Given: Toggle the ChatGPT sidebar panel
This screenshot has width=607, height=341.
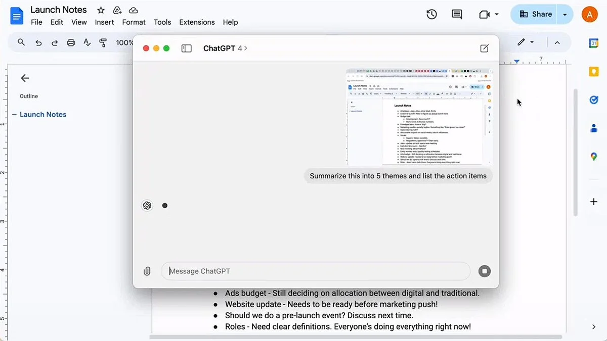Looking at the screenshot, I should (x=186, y=47).
